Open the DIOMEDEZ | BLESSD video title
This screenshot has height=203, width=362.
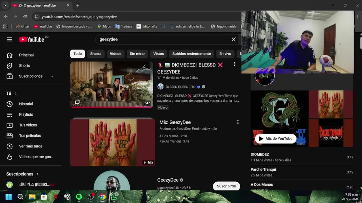[x=190, y=68]
